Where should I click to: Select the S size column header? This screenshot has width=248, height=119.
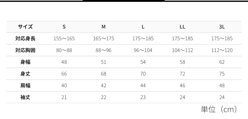click(64, 27)
